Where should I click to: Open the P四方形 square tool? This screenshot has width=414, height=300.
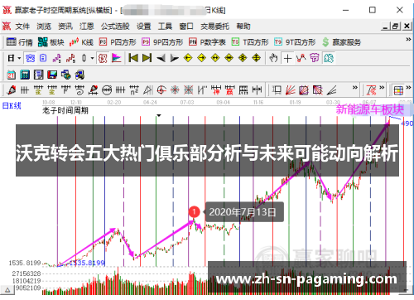pos(118,42)
